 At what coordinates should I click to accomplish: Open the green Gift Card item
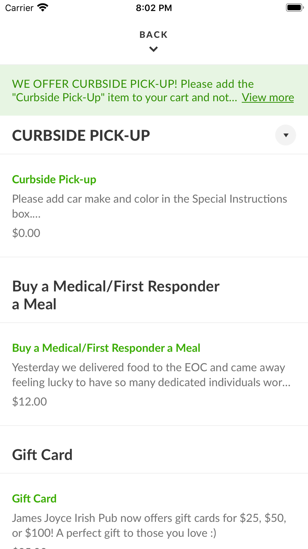34,499
